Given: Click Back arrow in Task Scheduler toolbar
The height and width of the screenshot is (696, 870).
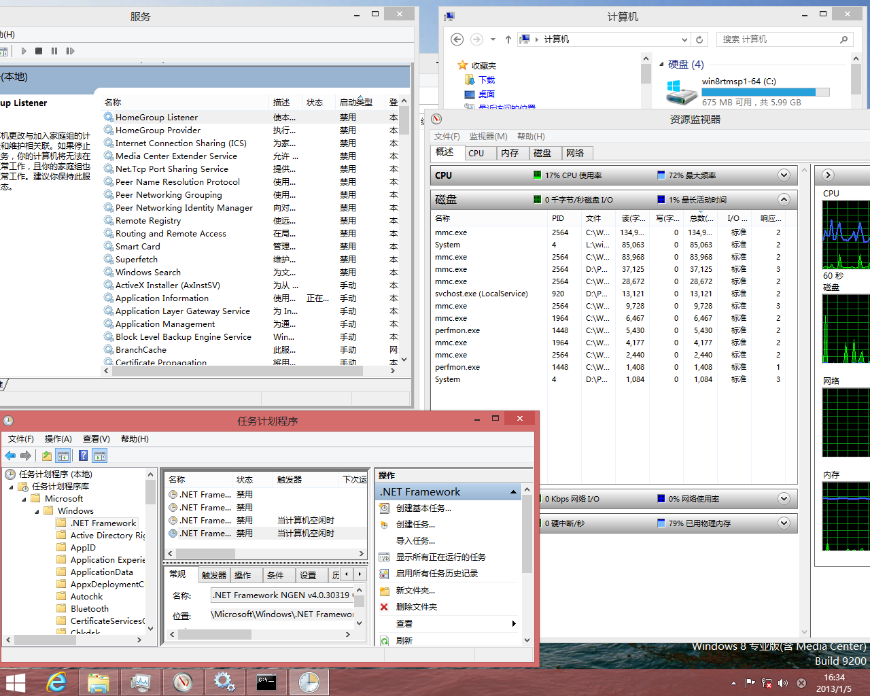Looking at the screenshot, I should click(x=10, y=455).
